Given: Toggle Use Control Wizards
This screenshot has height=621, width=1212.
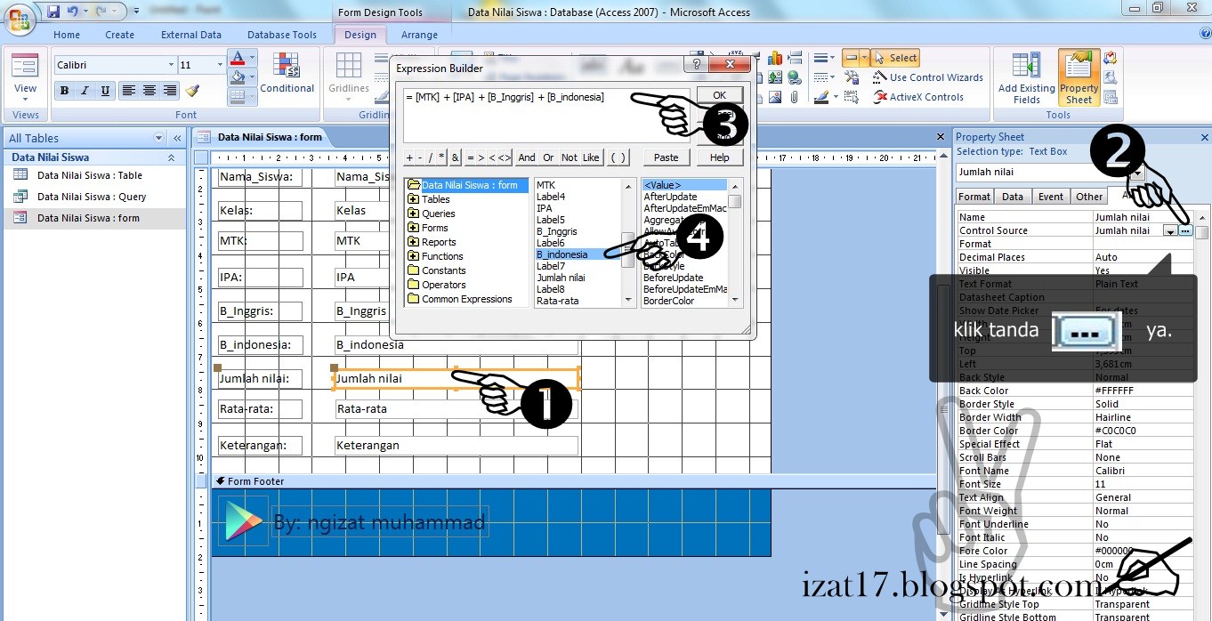Looking at the screenshot, I should [x=927, y=77].
